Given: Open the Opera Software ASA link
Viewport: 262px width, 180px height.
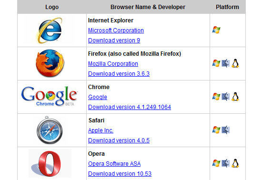Looking at the screenshot, I should [x=114, y=164].
